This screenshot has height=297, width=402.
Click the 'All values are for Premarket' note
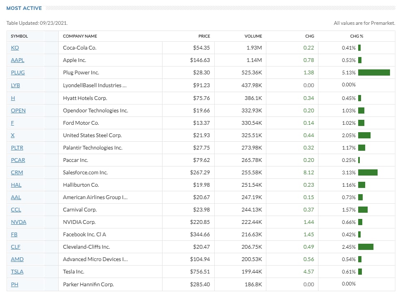pyautogui.click(x=364, y=23)
